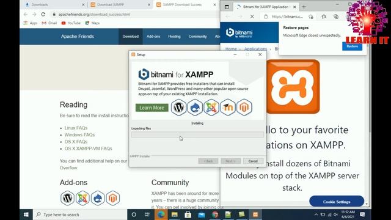
Task: Open Task View on taskbar
Action: point(147,215)
